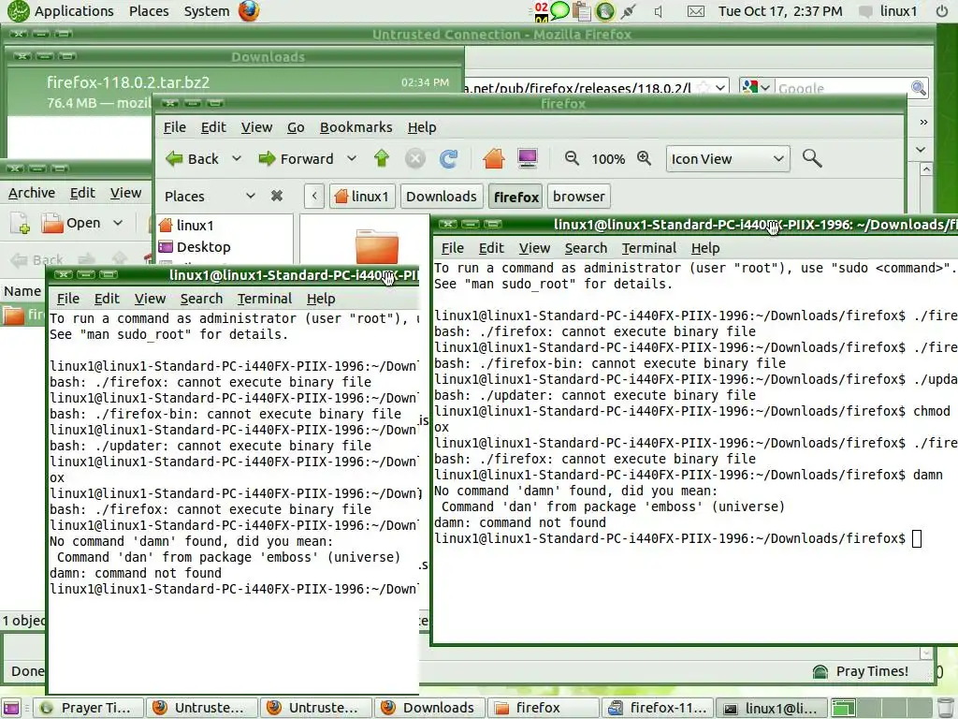Open Search menu in right terminal

[x=586, y=248]
